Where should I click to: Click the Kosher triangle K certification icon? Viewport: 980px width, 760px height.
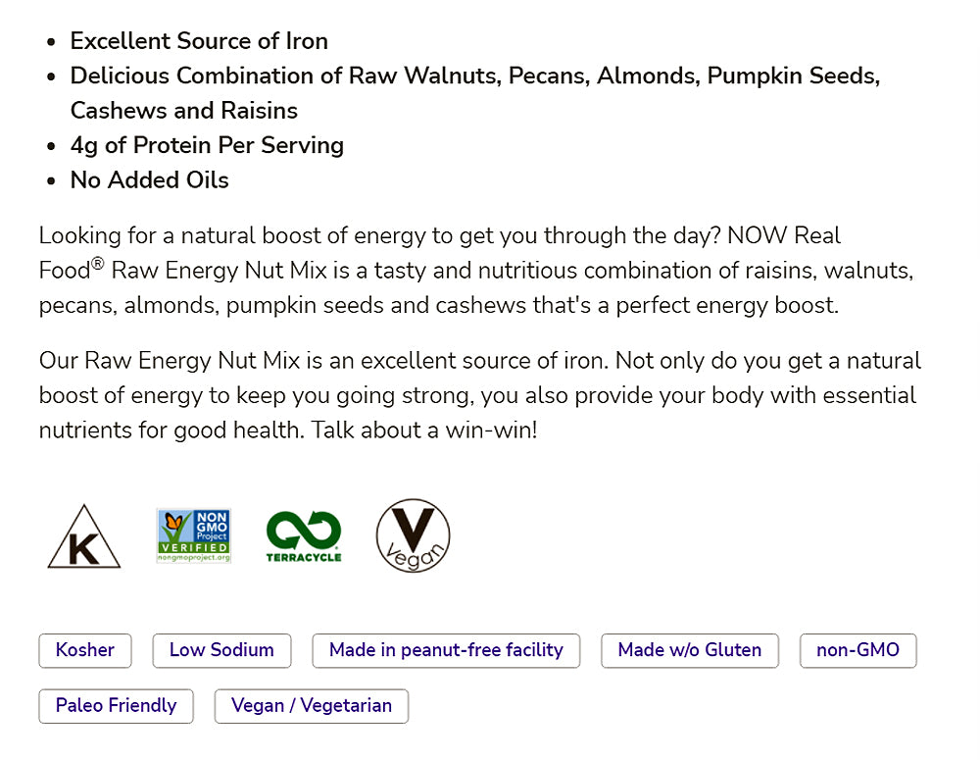(83, 538)
